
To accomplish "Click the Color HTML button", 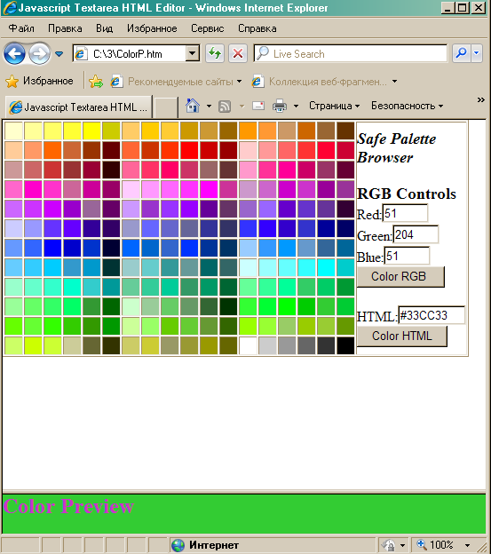I will pos(402,336).
